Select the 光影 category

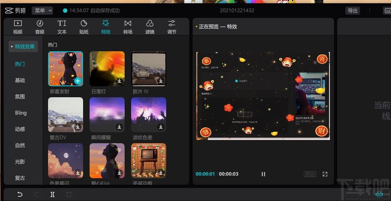coord(20,162)
